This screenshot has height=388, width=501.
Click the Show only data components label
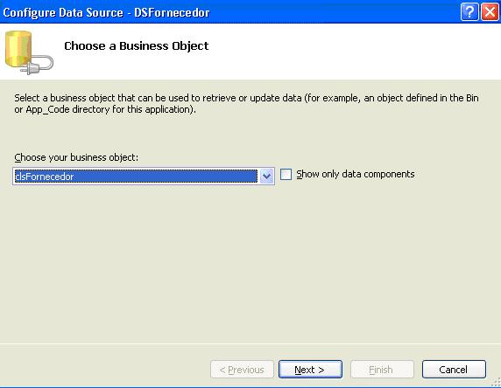pos(356,174)
